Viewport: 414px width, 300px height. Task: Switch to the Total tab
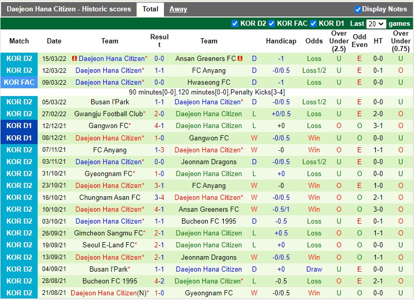click(x=150, y=9)
